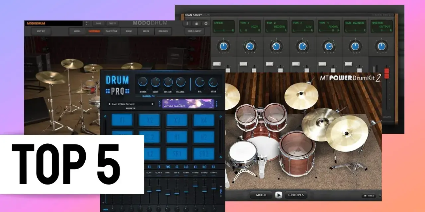Click the Drum Pro RELEASE knob
This screenshot has height=212, width=425.
pos(181,82)
